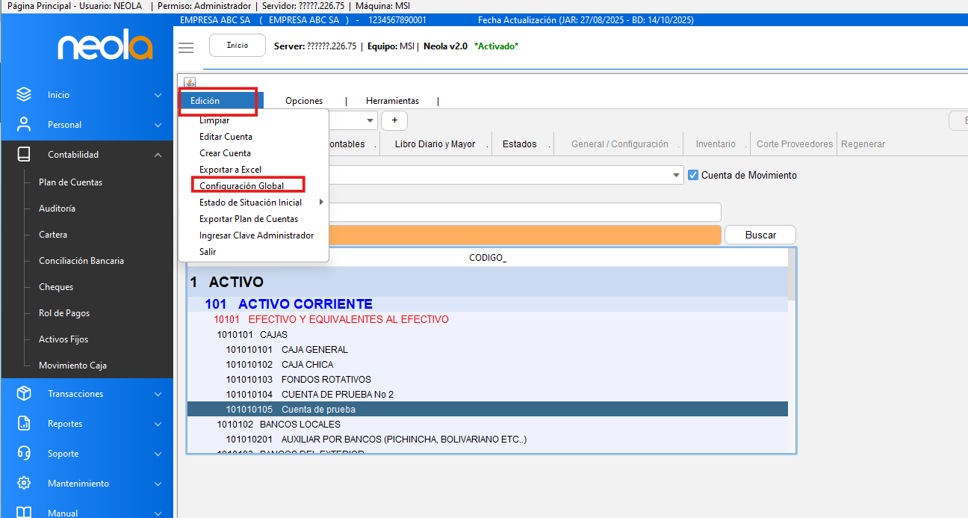
Task: Uncheck the Cuenta de Movimiento checkbox
Action: [x=693, y=175]
